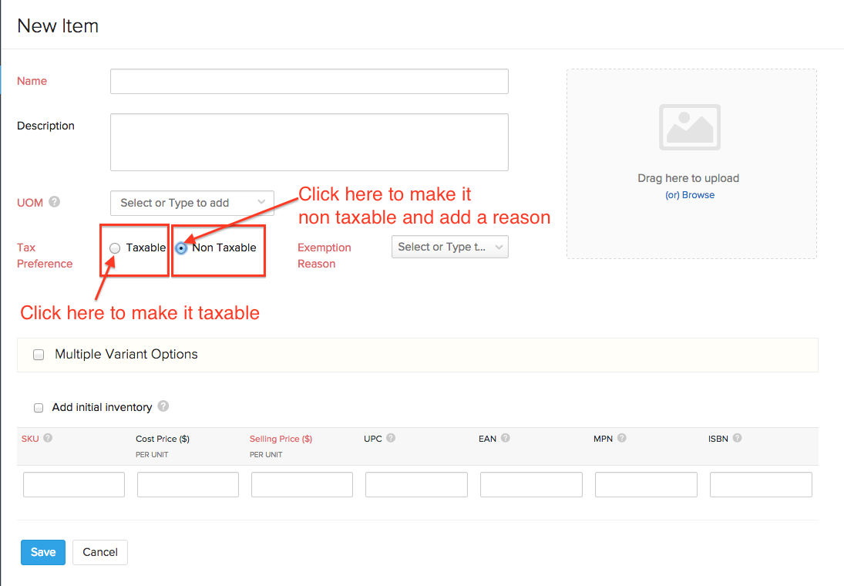The height and width of the screenshot is (586, 844).
Task: Click the Browse link to upload image
Action: 689,195
